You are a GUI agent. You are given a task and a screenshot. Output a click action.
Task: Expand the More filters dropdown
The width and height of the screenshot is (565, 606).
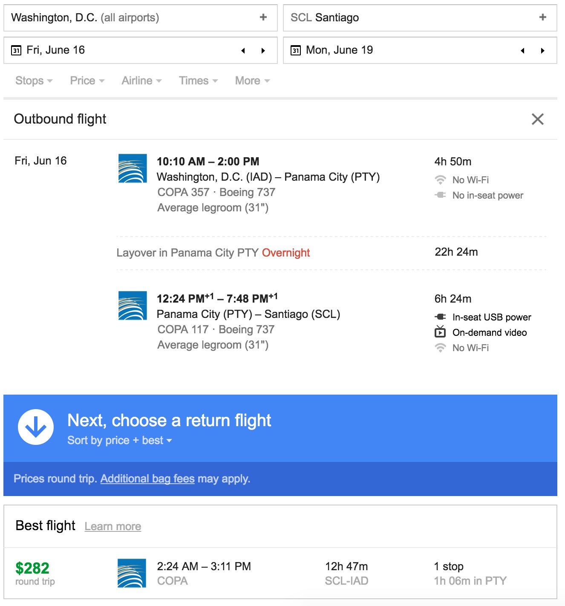coord(252,81)
